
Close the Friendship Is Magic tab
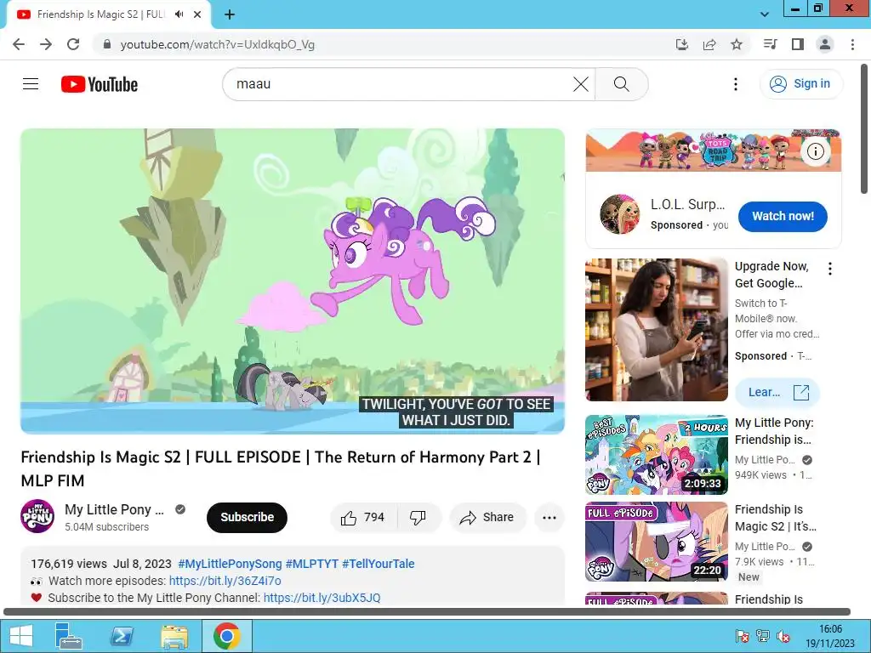[x=197, y=14]
